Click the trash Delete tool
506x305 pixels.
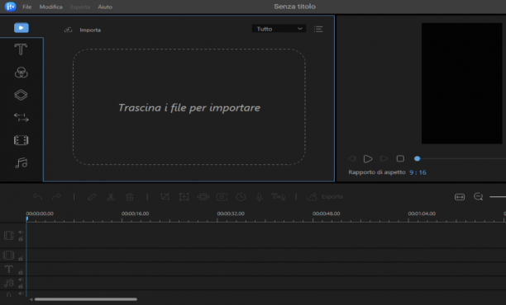coord(130,196)
